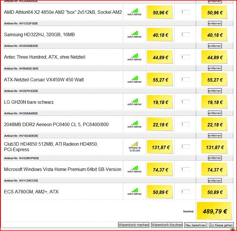Open LG GH20N bare schwarz product name
This screenshot has width=237, height=231.
pyautogui.click(x=29, y=102)
